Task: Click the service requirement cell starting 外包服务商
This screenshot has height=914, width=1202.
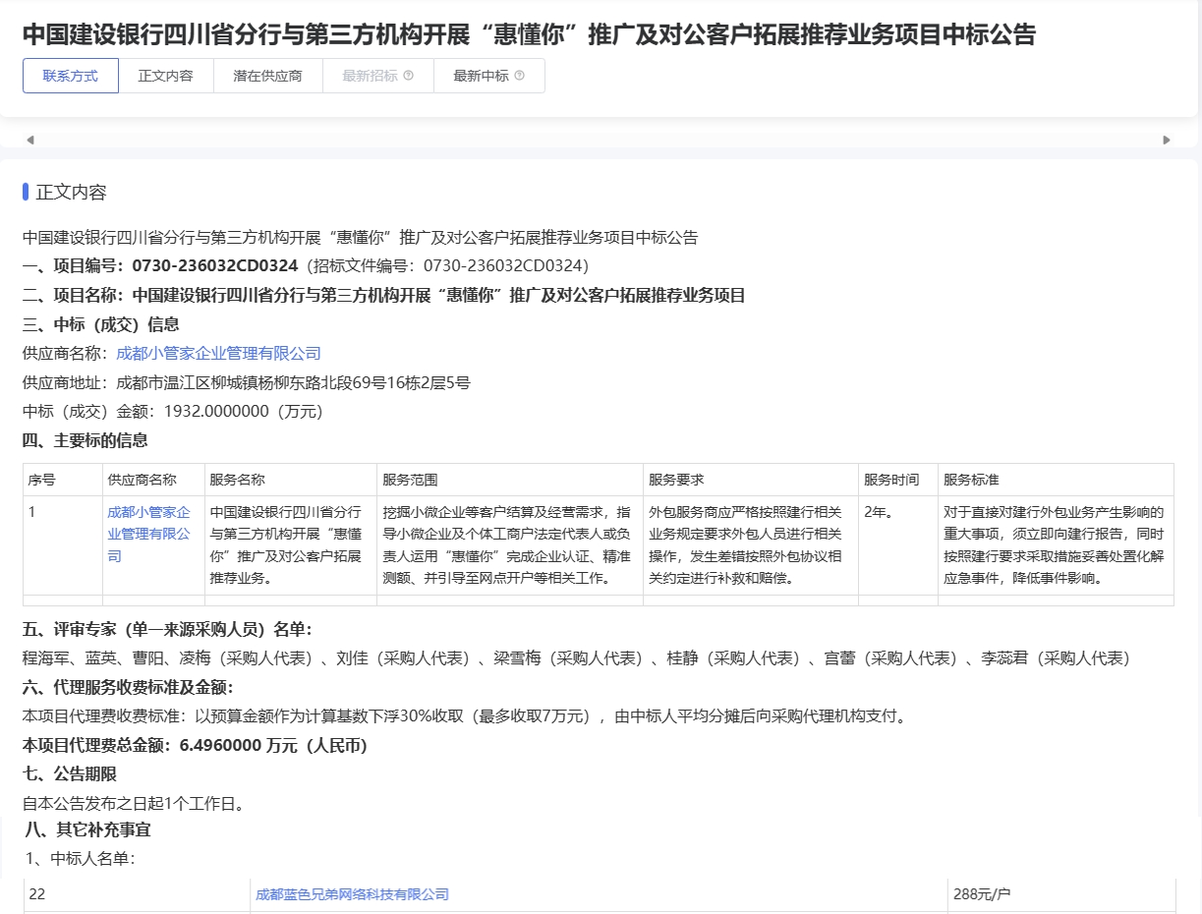Action: pyautogui.click(x=751, y=545)
